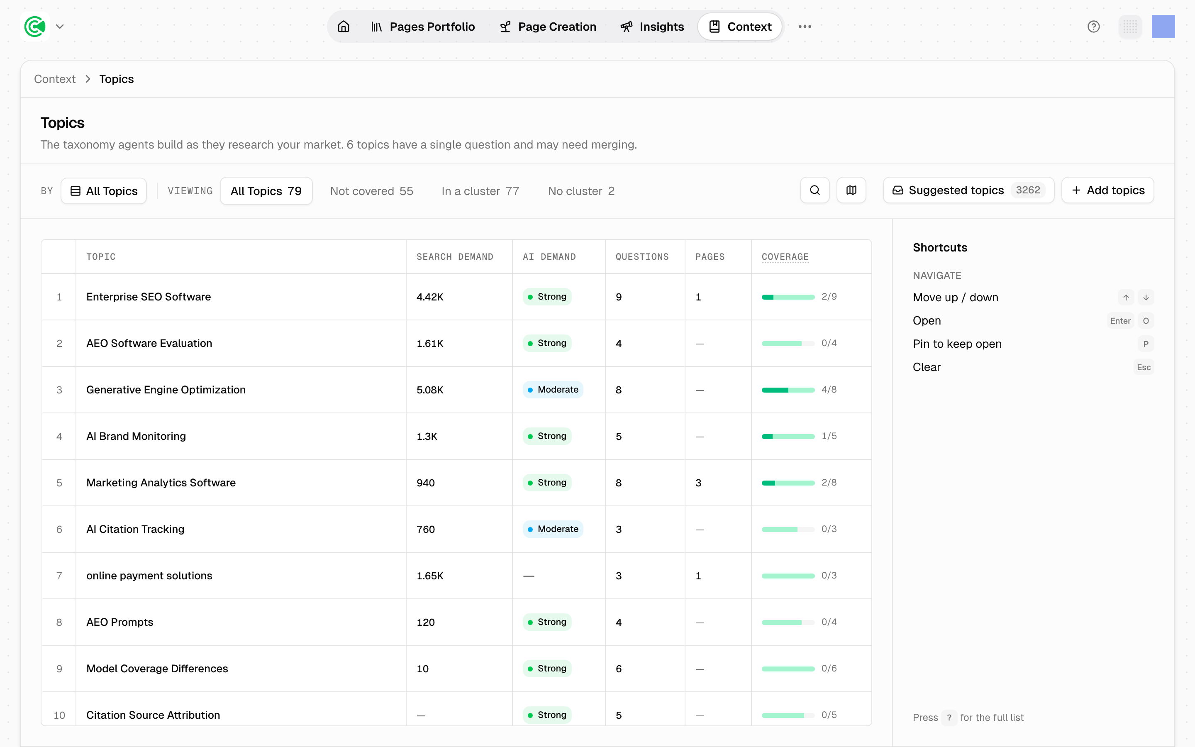Click the 4.42K search demand value

[429, 297]
